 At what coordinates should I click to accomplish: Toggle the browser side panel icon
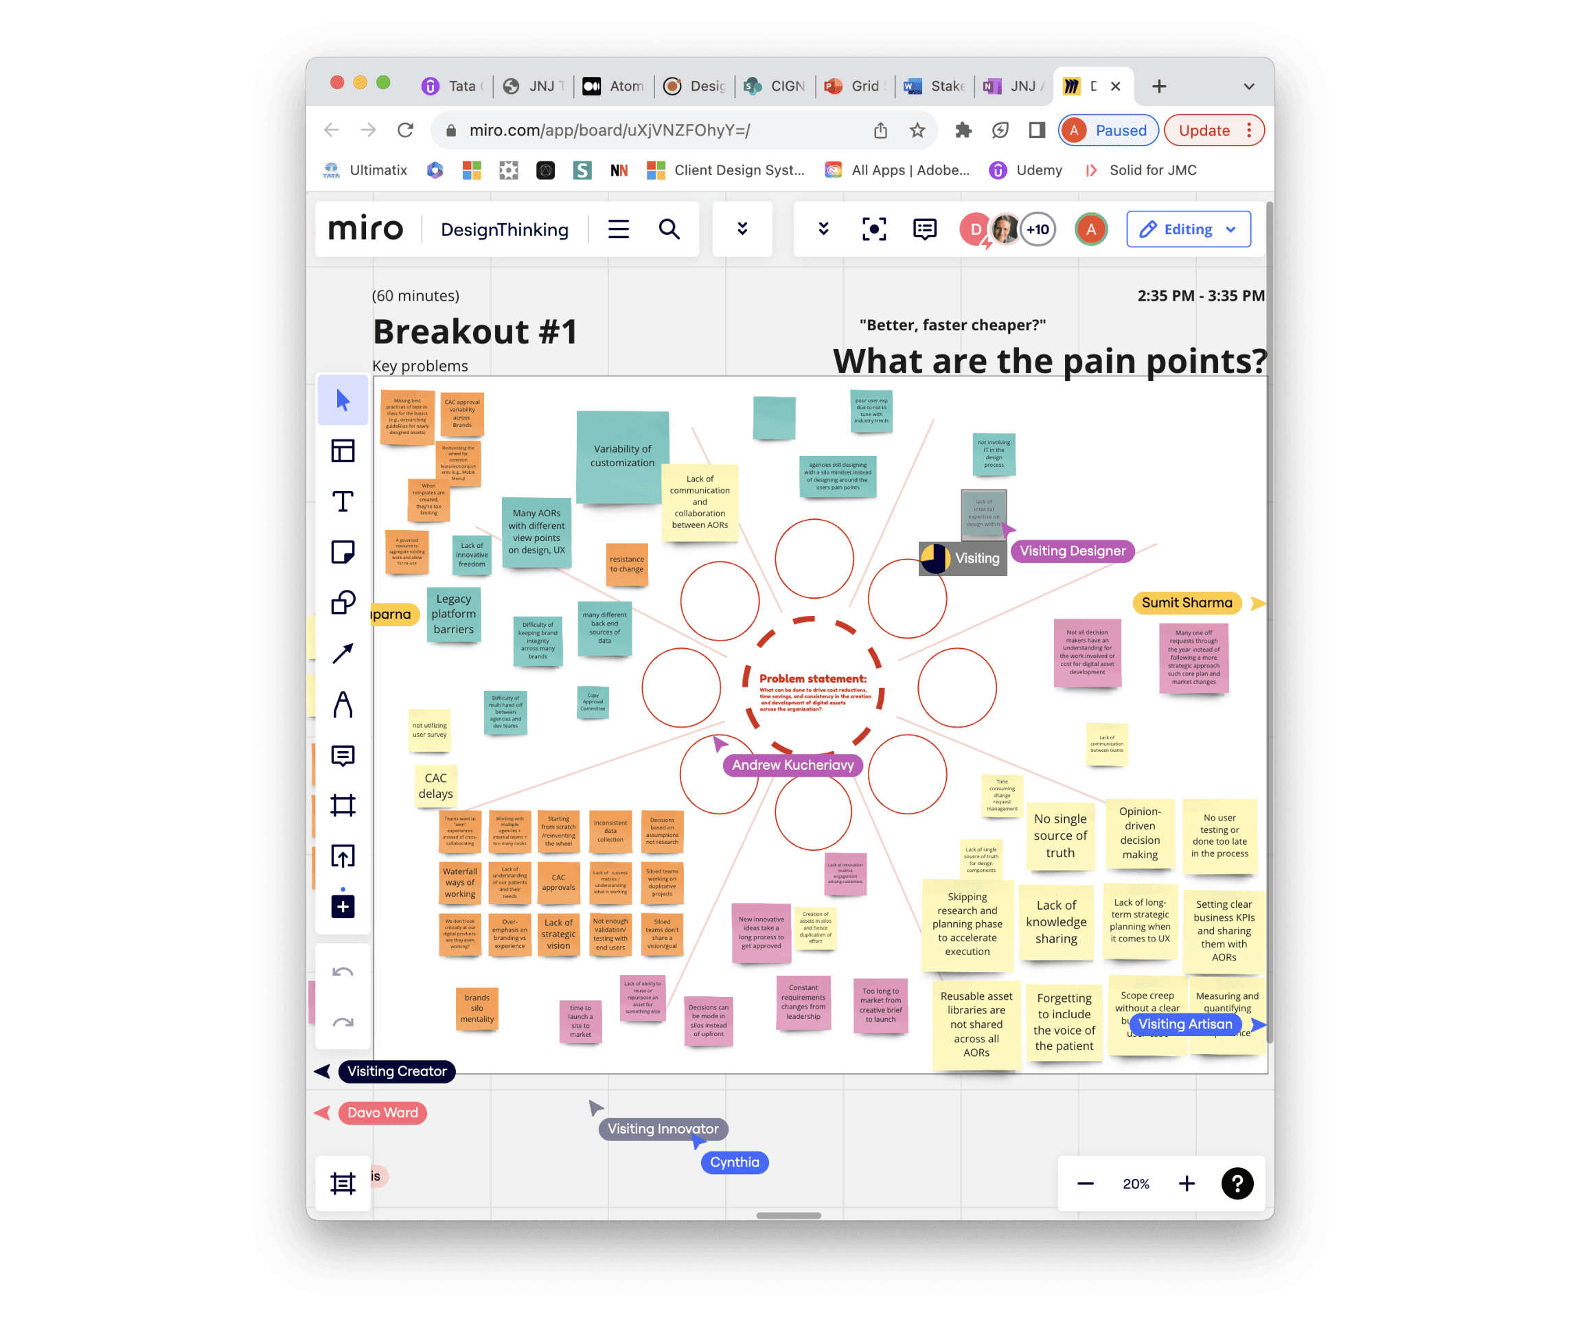point(1037,130)
